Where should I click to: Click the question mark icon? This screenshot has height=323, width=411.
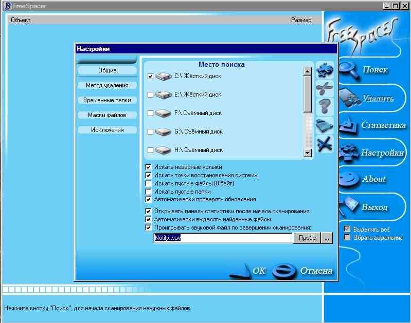tap(325, 107)
